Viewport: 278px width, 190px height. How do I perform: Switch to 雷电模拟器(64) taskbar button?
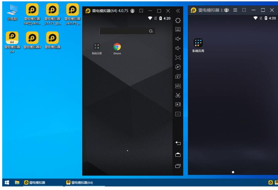pos(85,183)
